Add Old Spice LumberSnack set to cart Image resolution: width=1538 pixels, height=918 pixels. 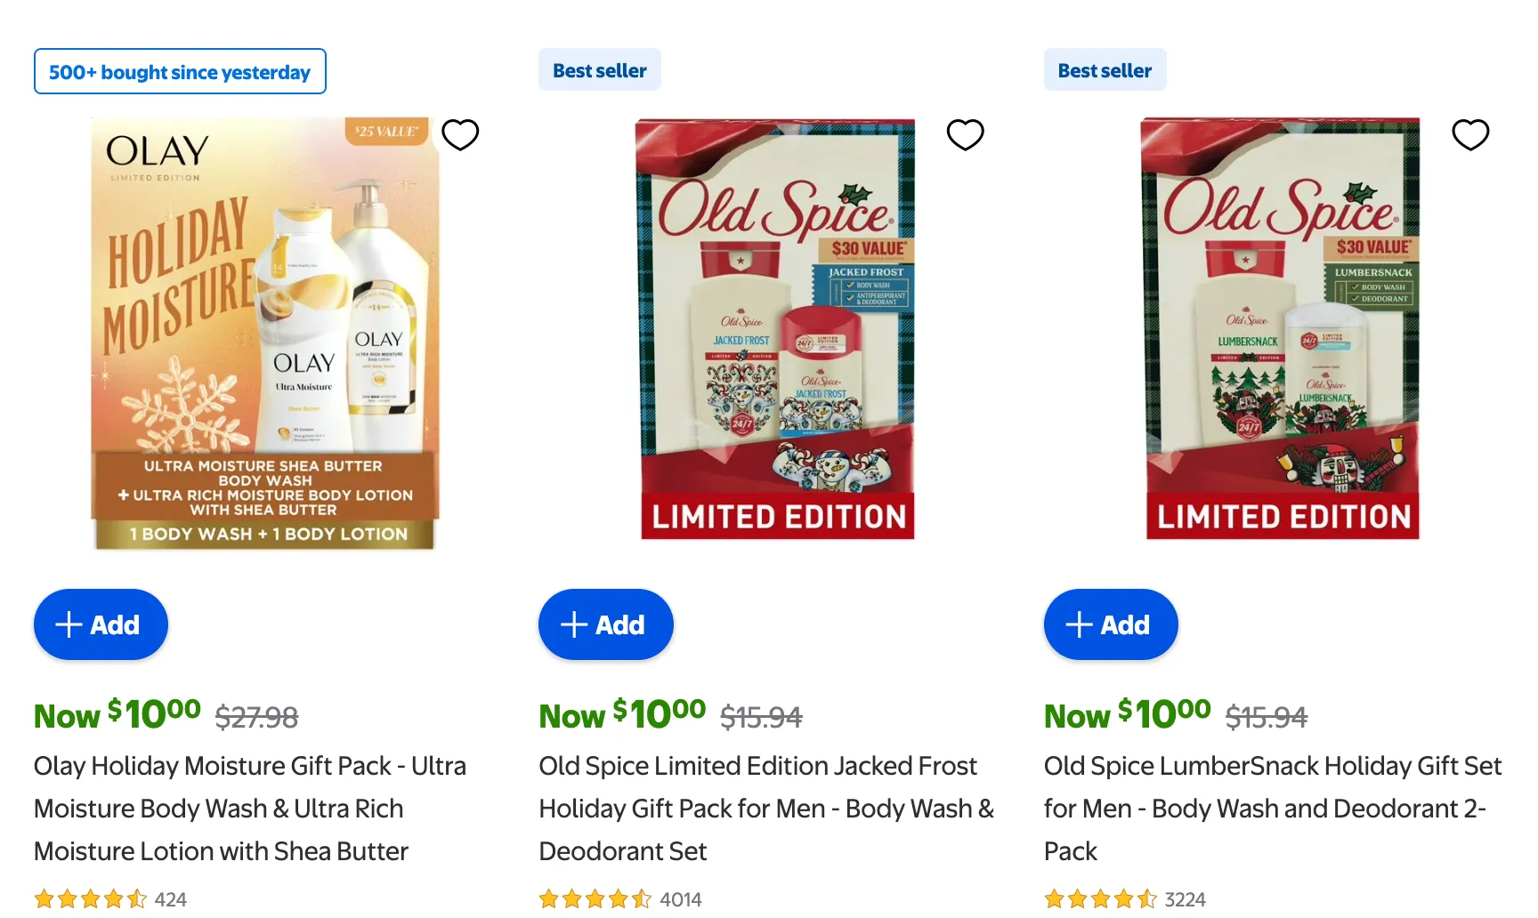[1110, 624]
